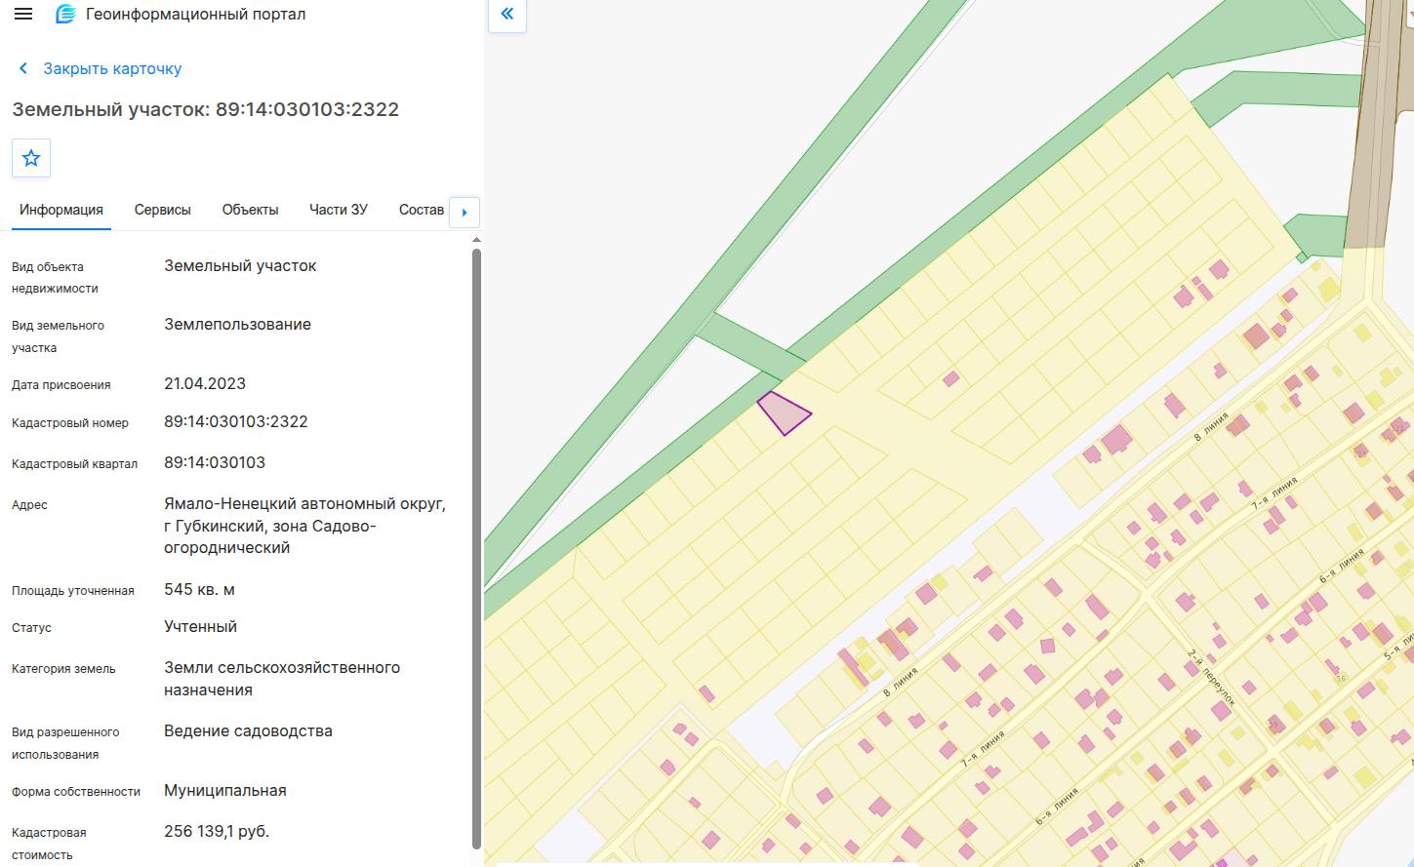1414x867 pixels.
Task: Click the Дата присвоения label
Action: point(61,385)
